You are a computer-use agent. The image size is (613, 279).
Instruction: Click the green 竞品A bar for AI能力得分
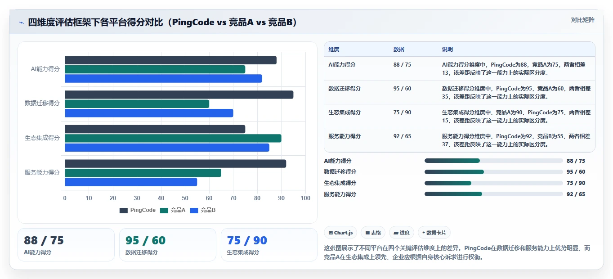tap(155, 69)
